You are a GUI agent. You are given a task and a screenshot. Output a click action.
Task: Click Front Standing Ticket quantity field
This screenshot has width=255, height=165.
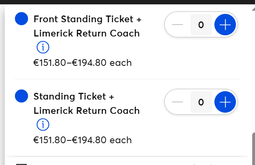click(x=201, y=25)
